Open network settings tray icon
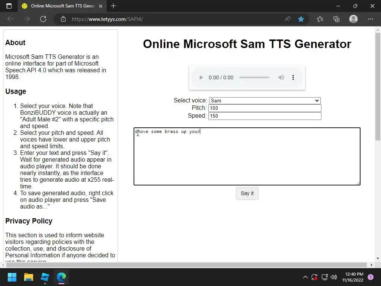The height and width of the screenshot is (286, 381). click(x=324, y=277)
